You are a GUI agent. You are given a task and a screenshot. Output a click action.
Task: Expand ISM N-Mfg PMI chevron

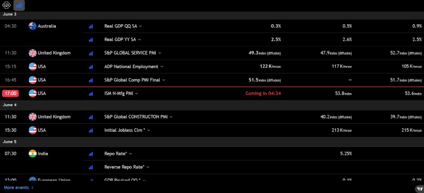coord(137,94)
